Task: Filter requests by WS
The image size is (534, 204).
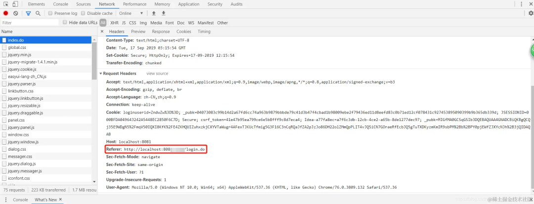Action: (191, 23)
